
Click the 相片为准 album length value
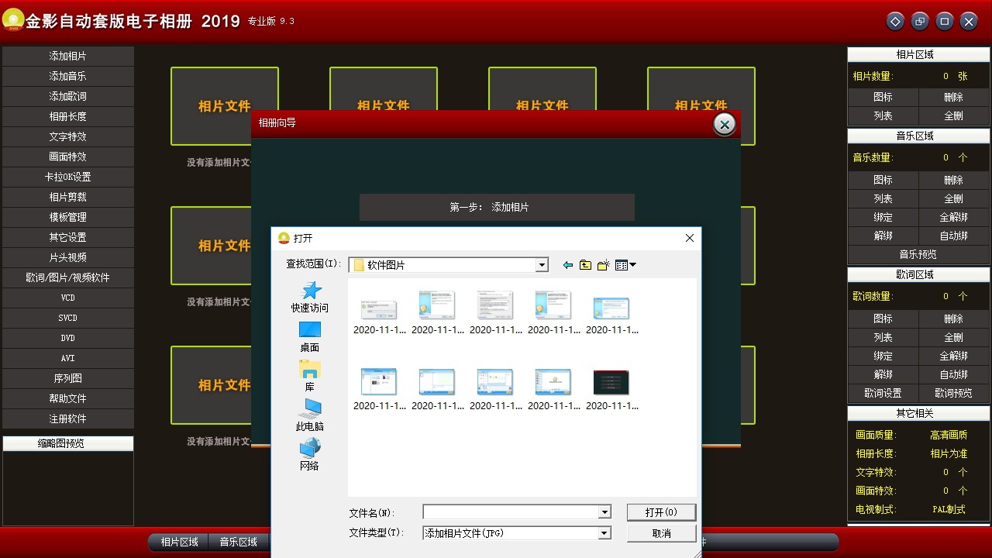coord(949,453)
